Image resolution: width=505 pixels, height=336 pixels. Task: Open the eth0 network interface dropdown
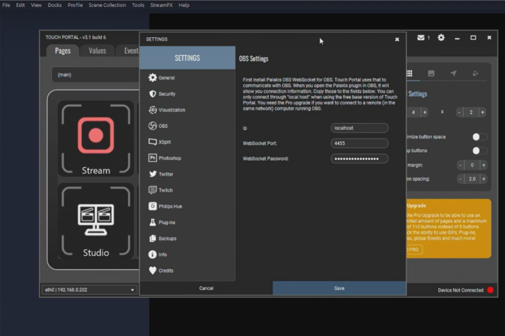pos(89,290)
